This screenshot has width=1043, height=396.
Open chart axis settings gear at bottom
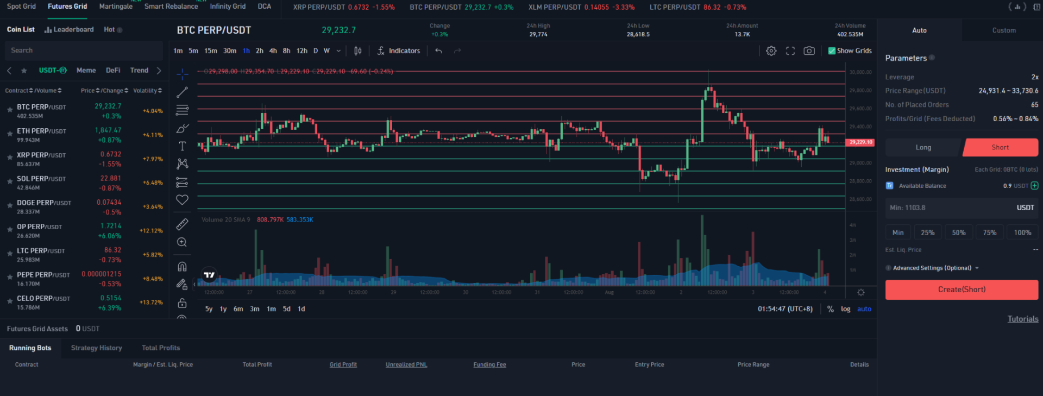(x=861, y=292)
